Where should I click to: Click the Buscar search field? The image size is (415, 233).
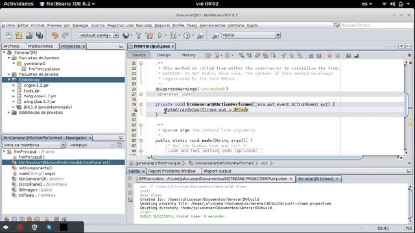pyautogui.click(x=377, y=25)
